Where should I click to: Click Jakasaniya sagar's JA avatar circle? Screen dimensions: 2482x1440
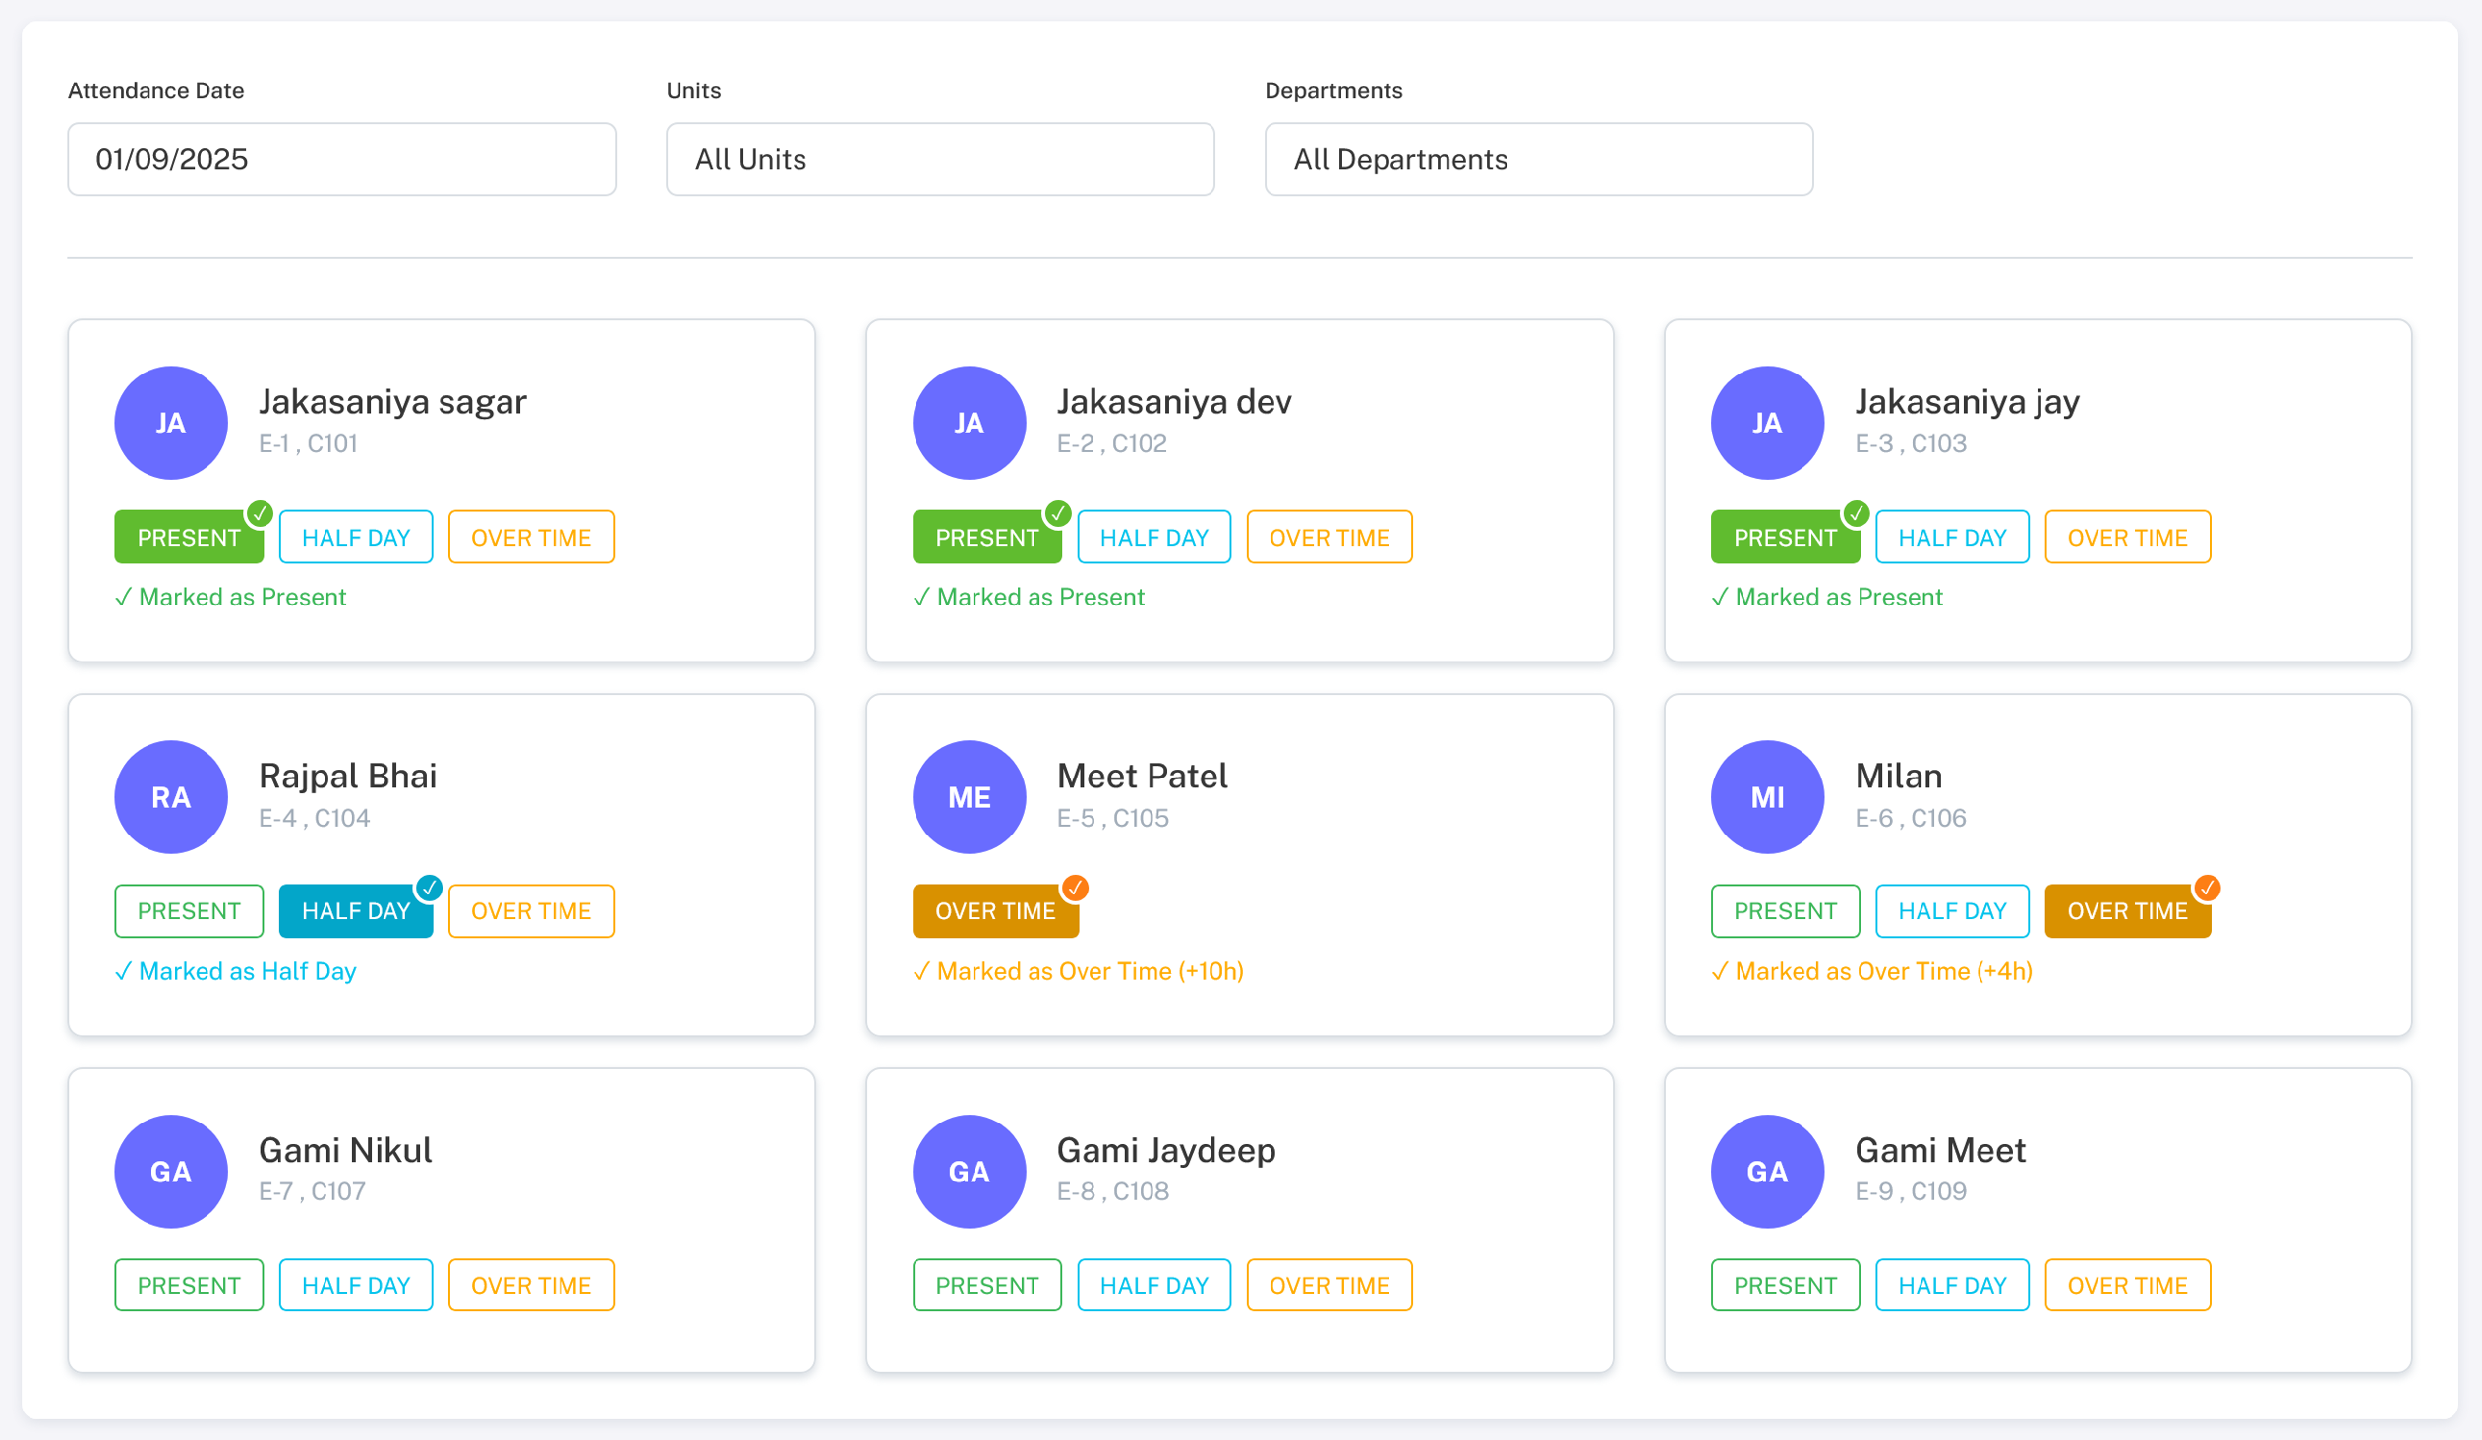[170, 423]
